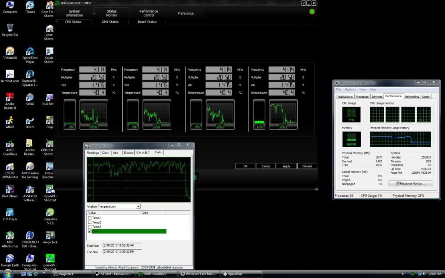Expand the Analyze temperatures dropdown

(138, 206)
